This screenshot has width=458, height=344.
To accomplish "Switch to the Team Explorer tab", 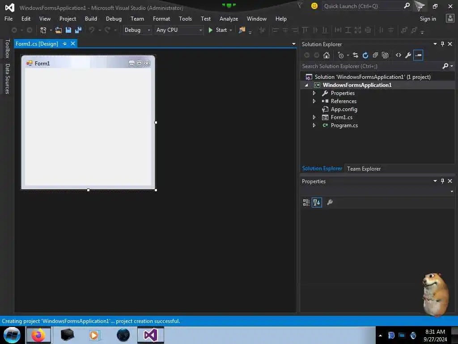I will pyautogui.click(x=364, y=169).
